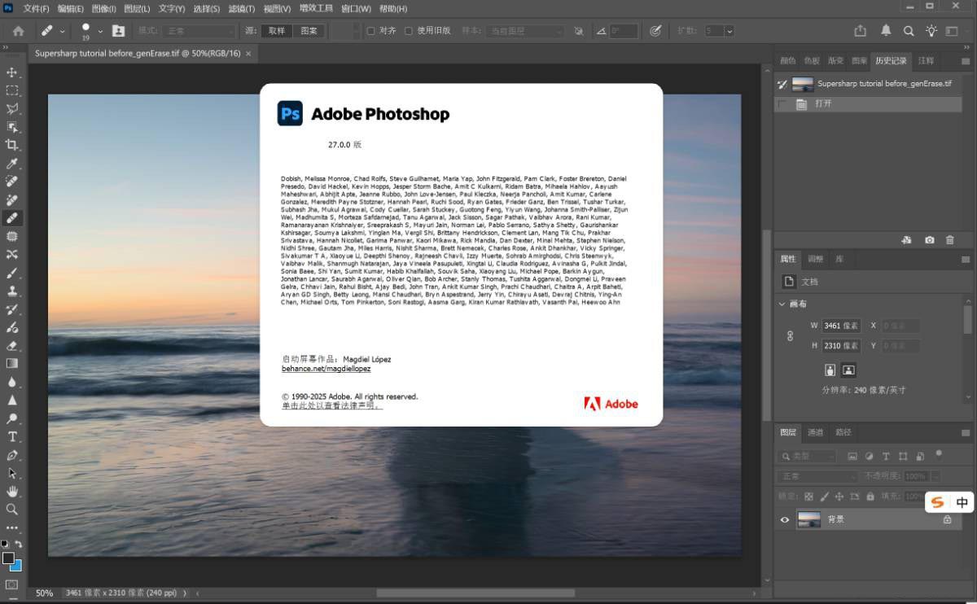This screenshot has height=604, width=977.
Task: Open the Discover lightbulb icon
Action: (931, 31)
